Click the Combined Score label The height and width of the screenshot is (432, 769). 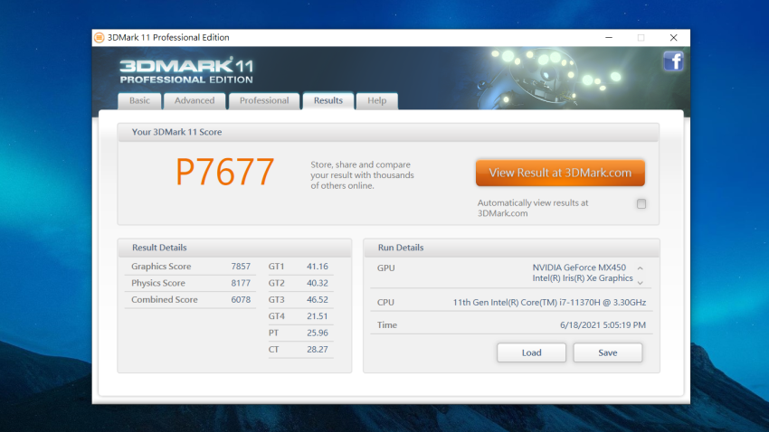[x=165, y=300]
